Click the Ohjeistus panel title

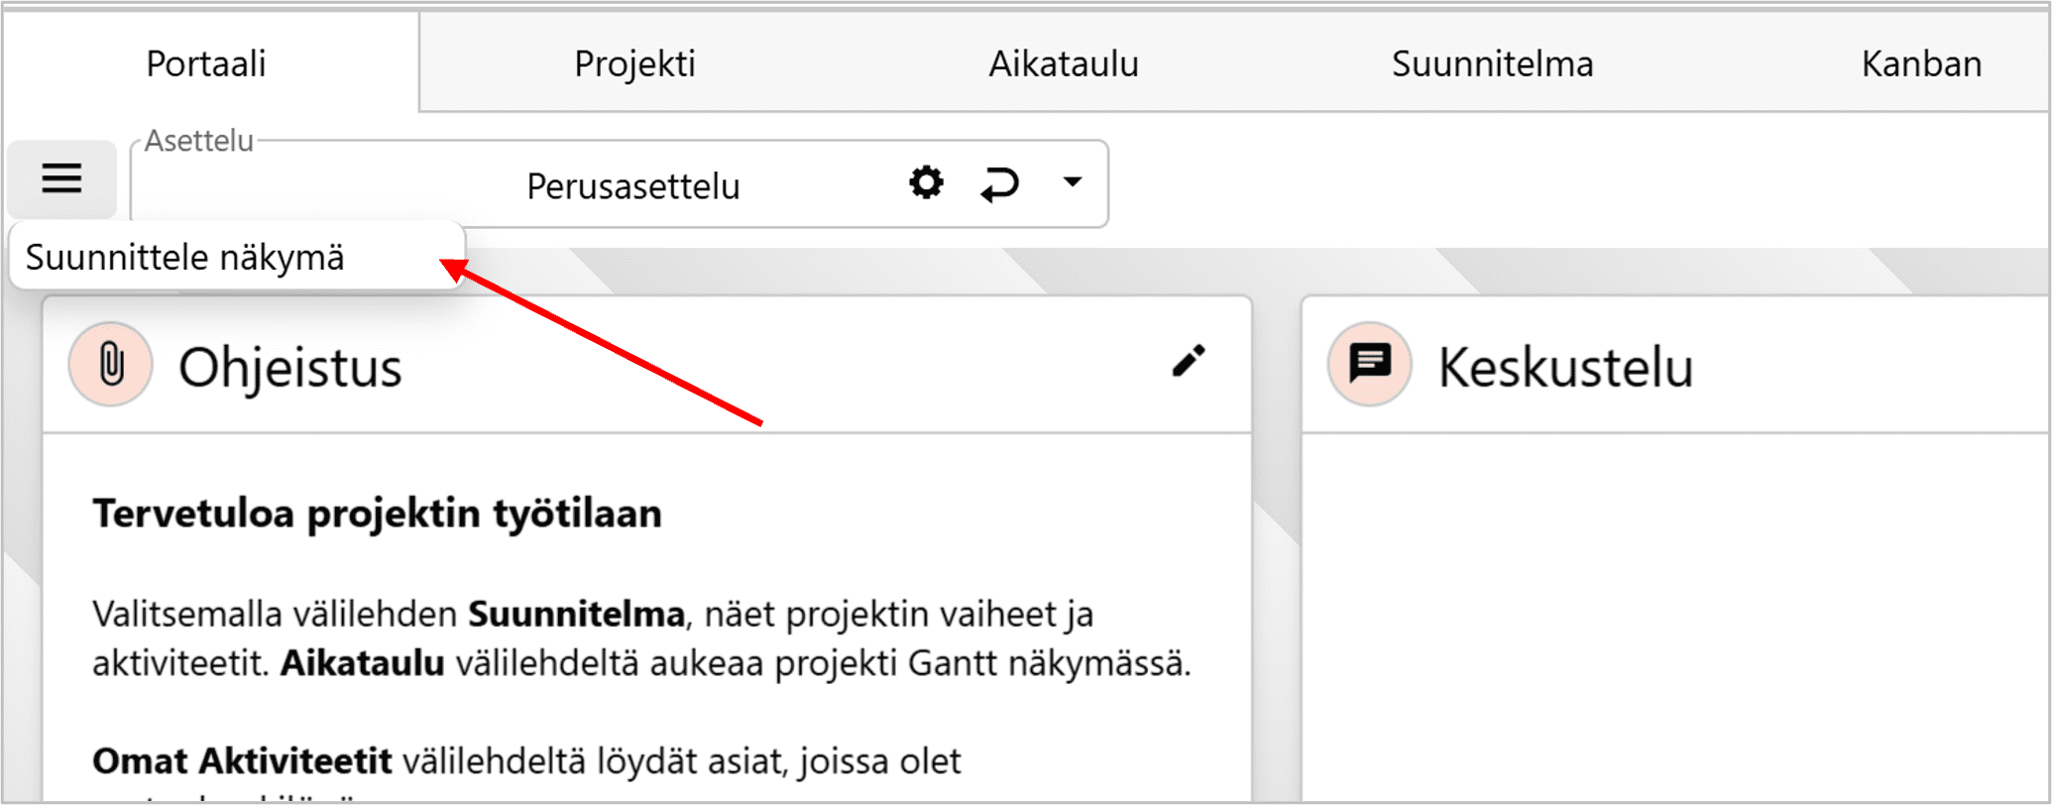pos(290,368)
